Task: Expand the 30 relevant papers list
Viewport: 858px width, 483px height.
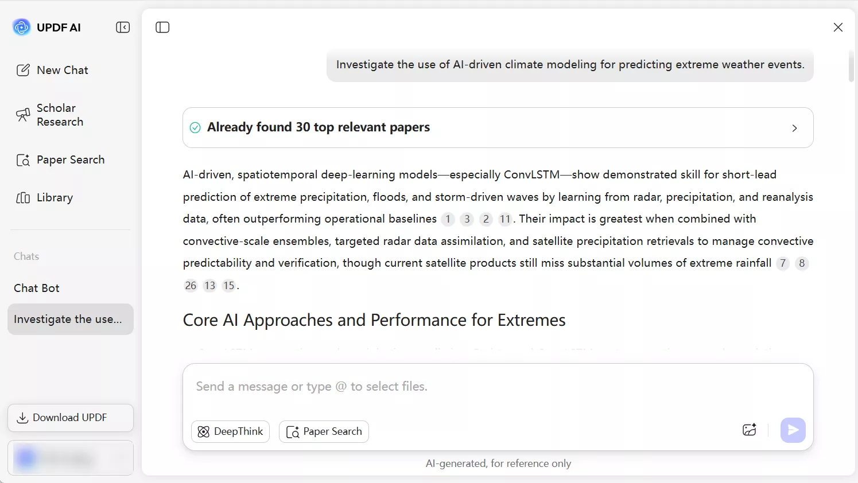Action: [794, 128]
